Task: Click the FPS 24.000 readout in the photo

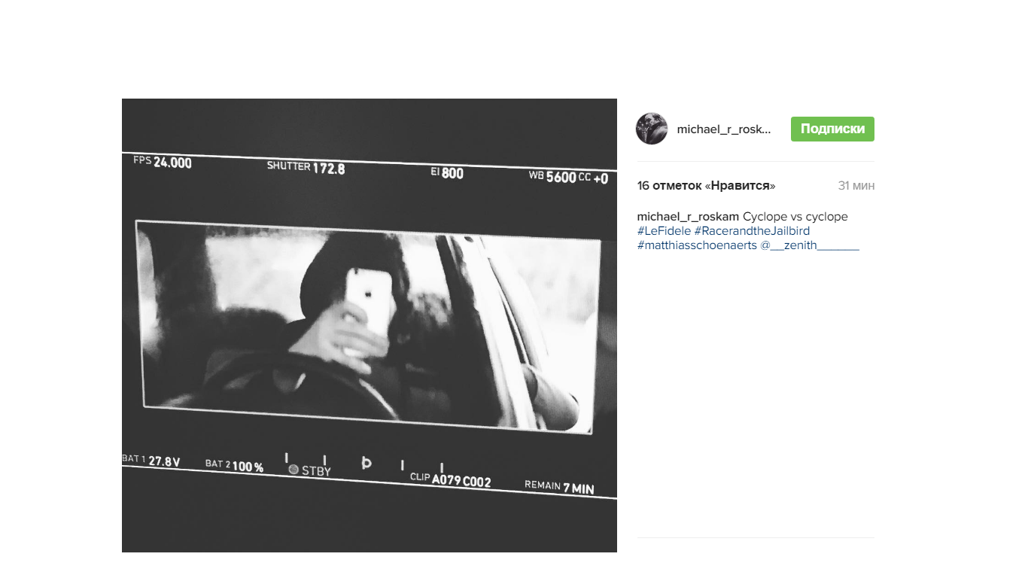Action: pos(163,162)
